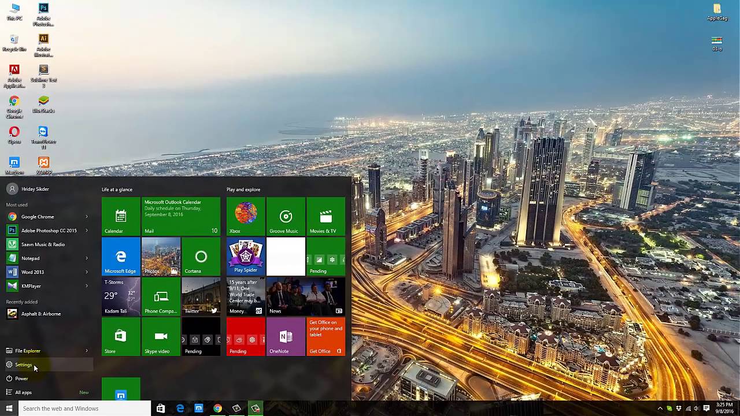Launch OneNote tile

pyautogui.click(x=286, y=336)
